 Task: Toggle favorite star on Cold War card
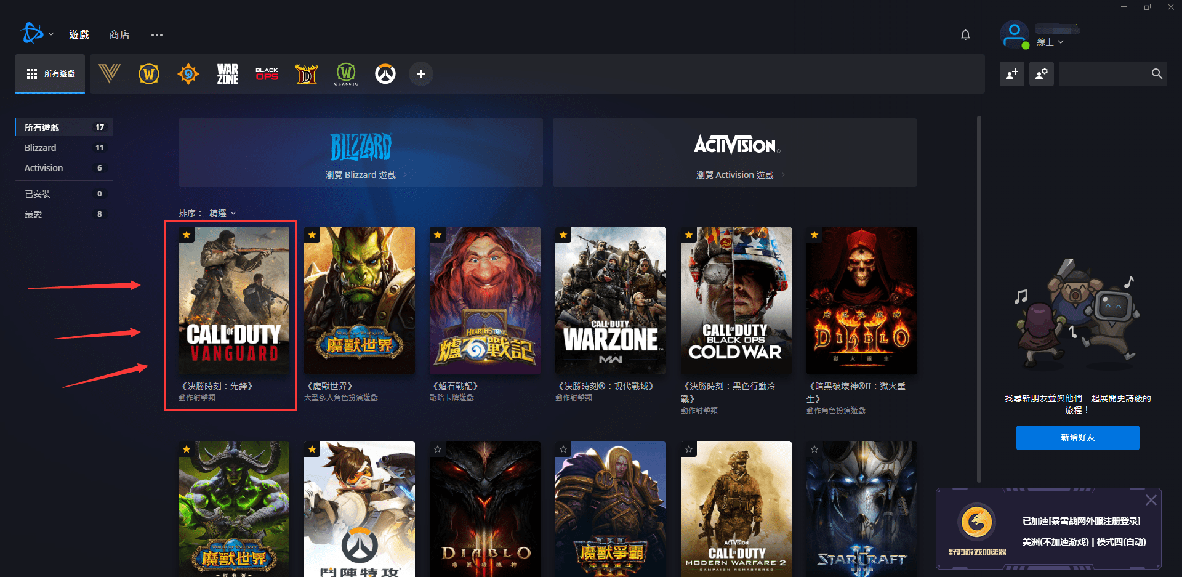(x=689, y=235)
